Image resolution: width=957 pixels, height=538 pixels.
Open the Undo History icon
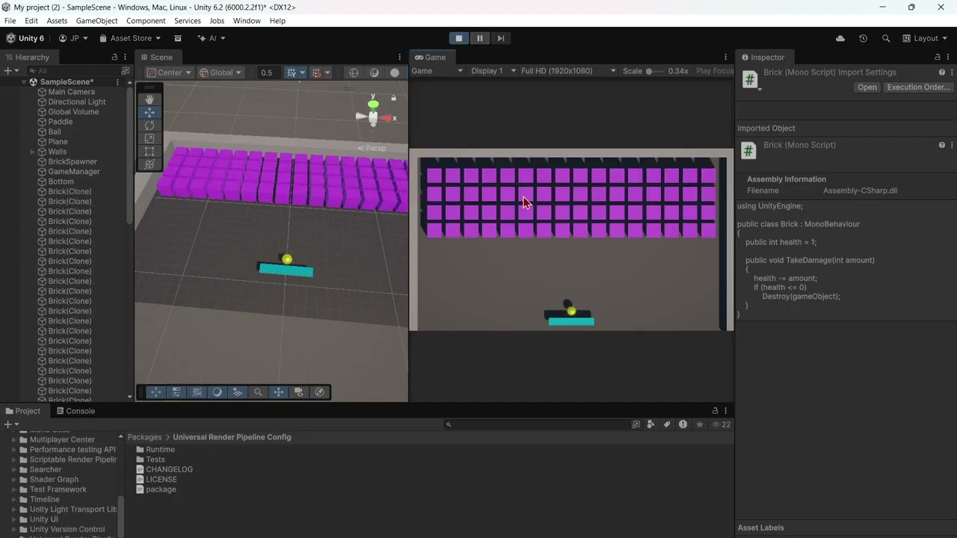point(863,38)
